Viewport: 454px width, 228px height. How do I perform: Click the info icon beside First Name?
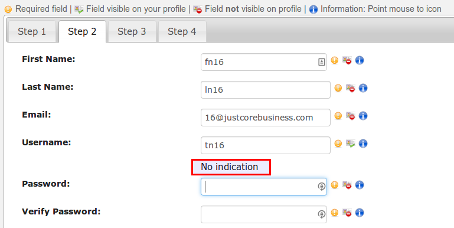pyautogui.click(x=360, y=60)
